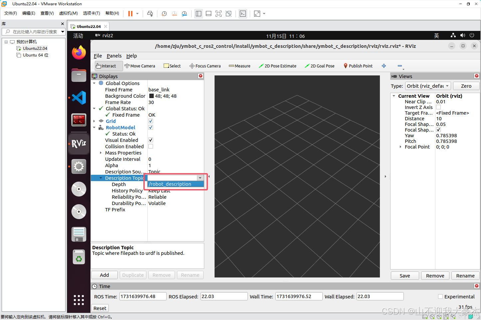Expand the Mass Properties tree item
Image resolution: width=481 pixels, height=320 pixels.
(x=101, y=153)
